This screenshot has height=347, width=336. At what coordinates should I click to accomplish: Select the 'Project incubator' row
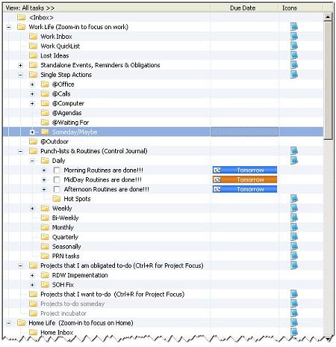(164, 313)
